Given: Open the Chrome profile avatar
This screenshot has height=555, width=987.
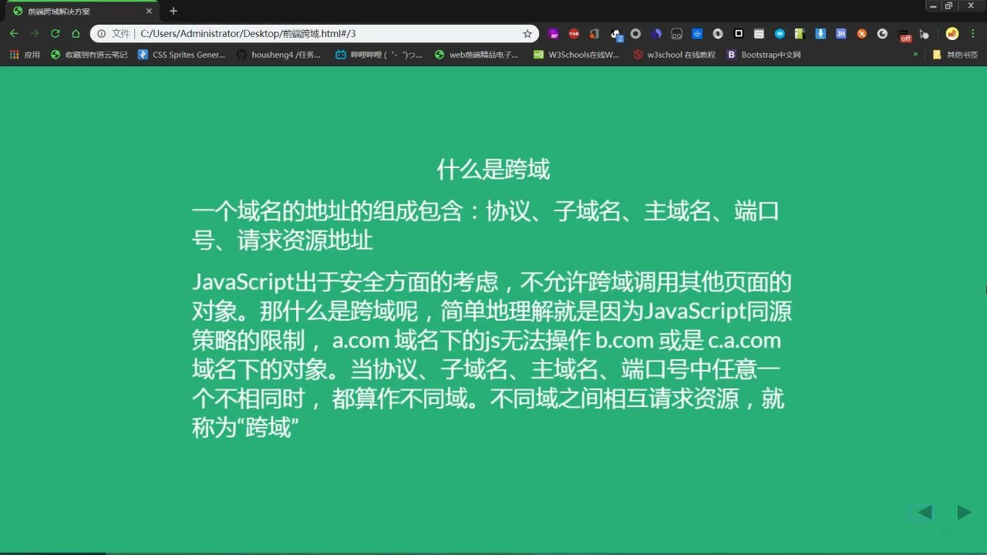Looking at the screenshot, I should 952,34.
